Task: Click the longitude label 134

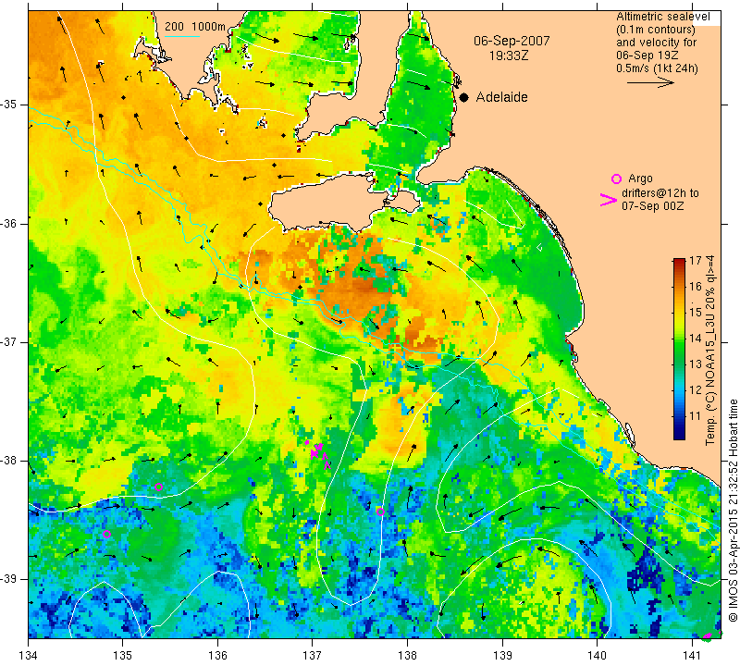Action: [29, 656]
